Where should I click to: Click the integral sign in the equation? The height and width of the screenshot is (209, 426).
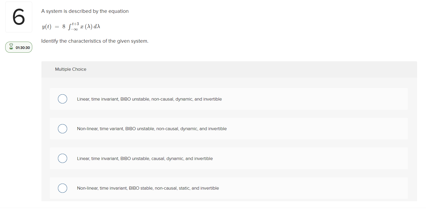coord(69,27)
